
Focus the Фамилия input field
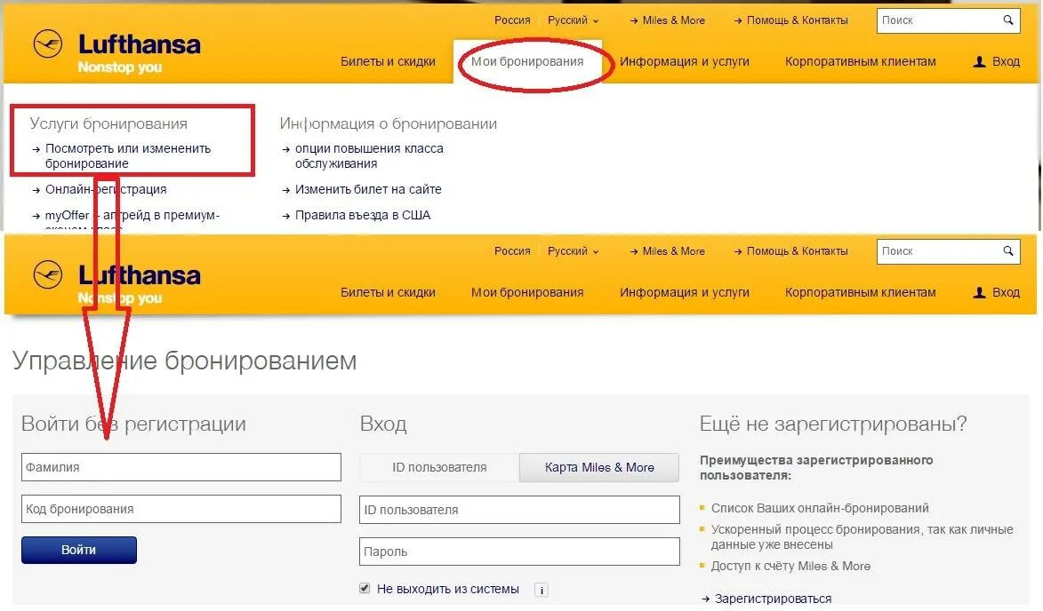[181, 467]
